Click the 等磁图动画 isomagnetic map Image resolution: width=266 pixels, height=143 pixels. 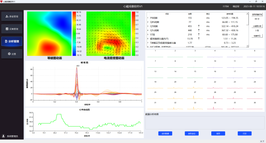[x=49, y=34]
